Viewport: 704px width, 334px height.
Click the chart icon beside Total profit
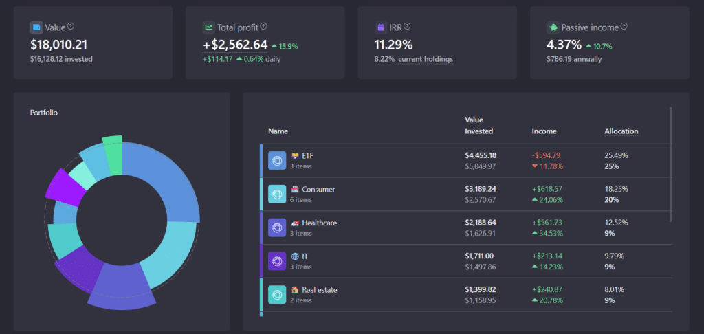click(x=209, y=27)
